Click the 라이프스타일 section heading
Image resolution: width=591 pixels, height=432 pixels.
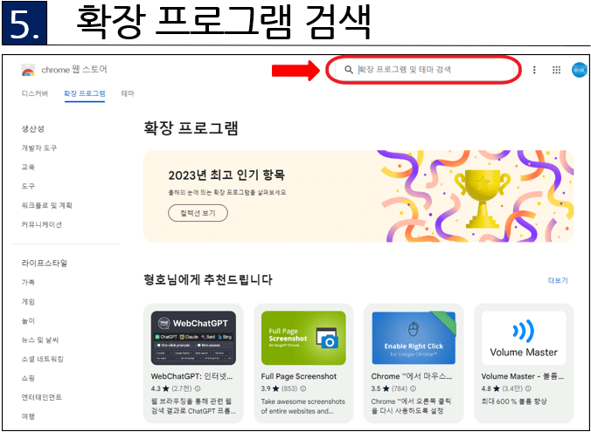[45, 263]
